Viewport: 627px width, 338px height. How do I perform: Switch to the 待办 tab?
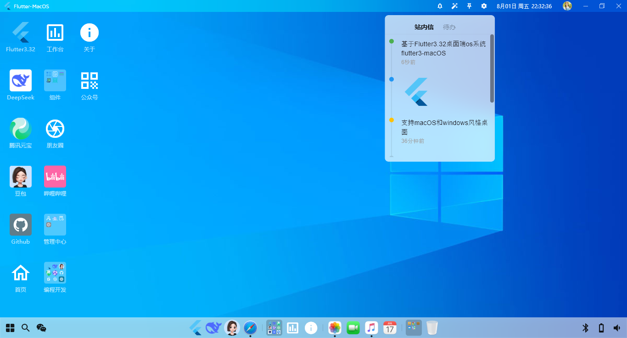point(449,27)
